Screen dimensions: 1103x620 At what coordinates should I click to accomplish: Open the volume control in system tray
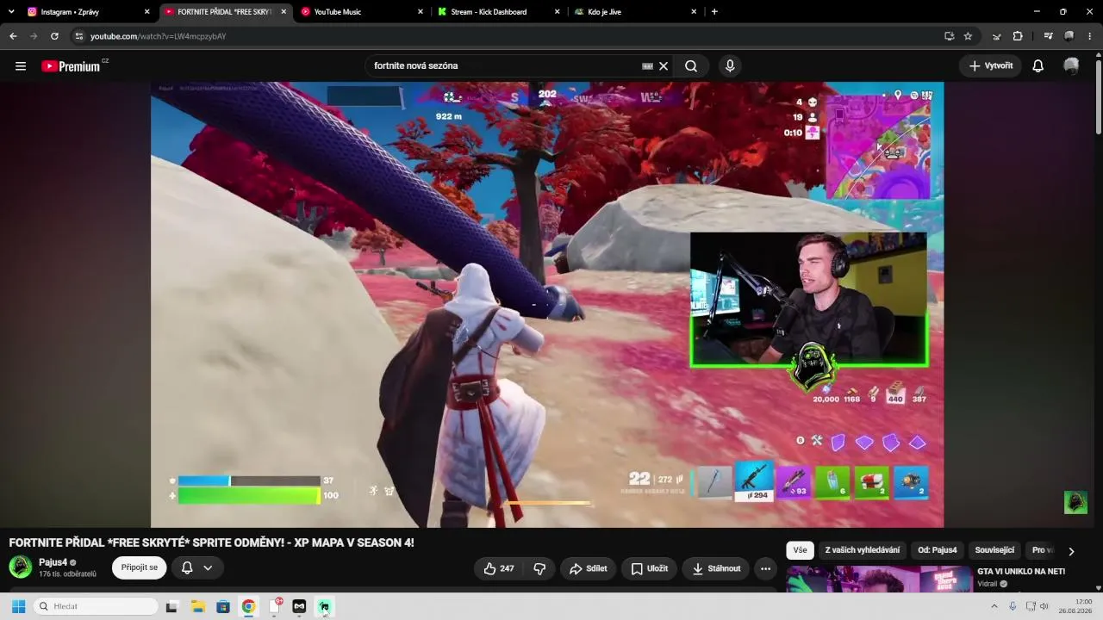click(1044, 606)
